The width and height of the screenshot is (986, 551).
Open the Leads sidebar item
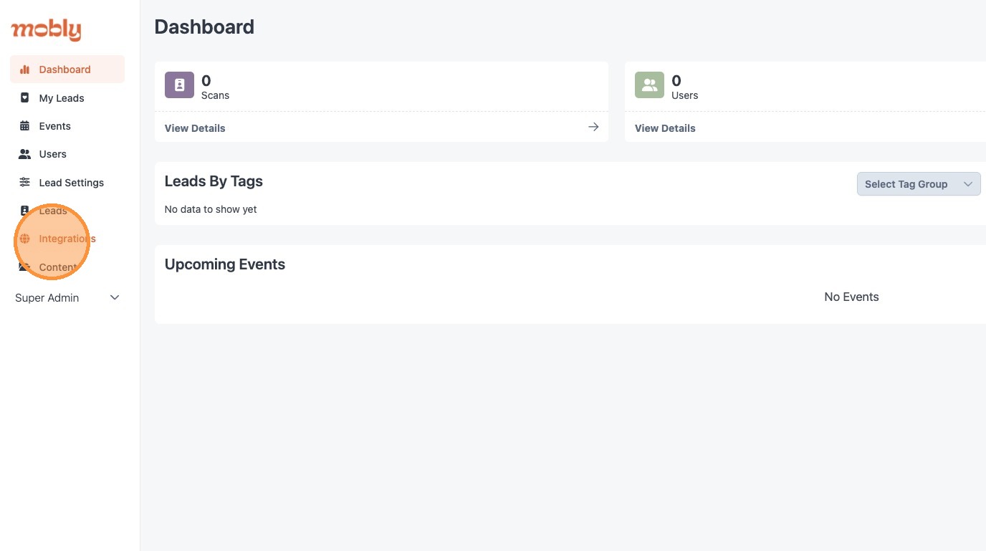[x=53, y=211]
